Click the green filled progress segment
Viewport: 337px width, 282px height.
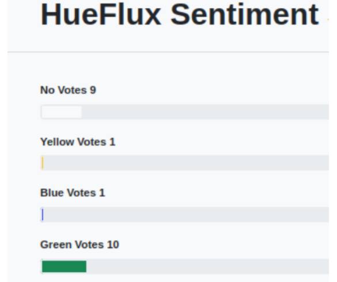point(64,266)
